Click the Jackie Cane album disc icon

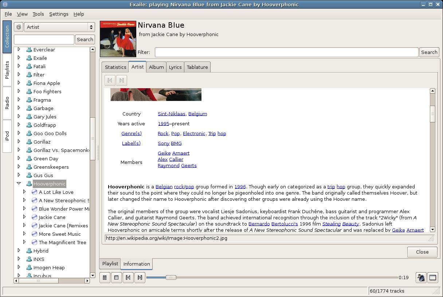pos(35,217)
